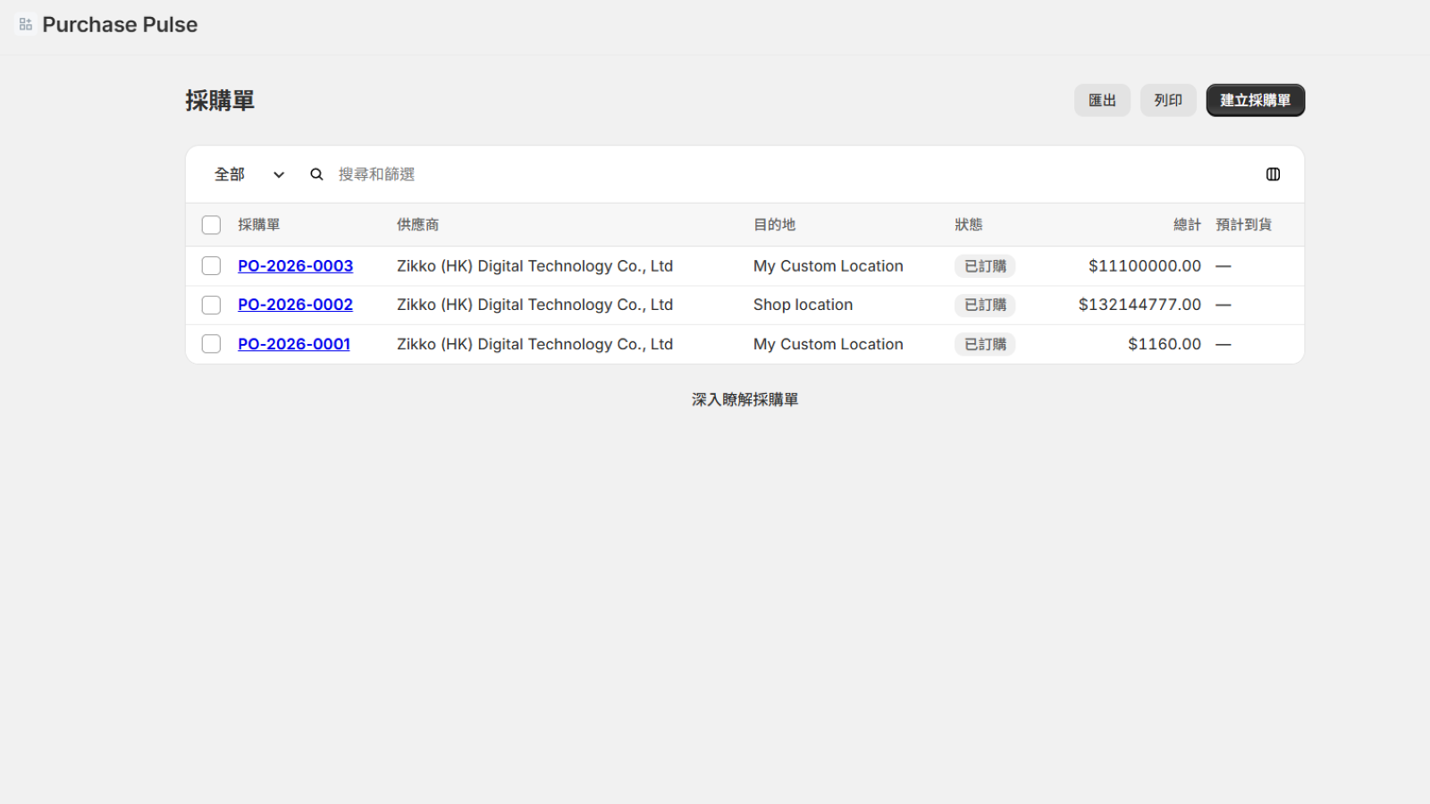The width and height of the screenshot is (1430, 804).
Task: Click the $11100000.00 total amount
Action: pos(1145,266)
